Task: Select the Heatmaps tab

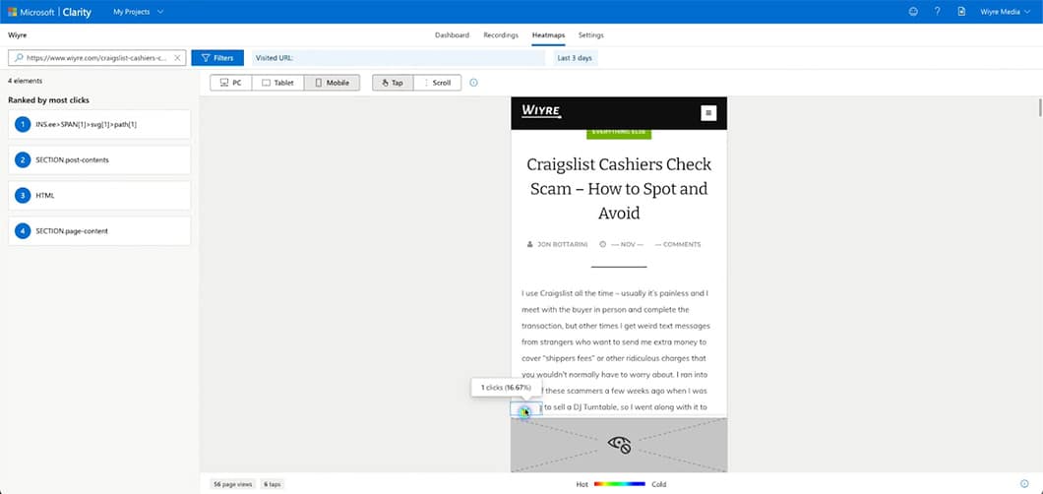Action: pyautogui.click(x=548, y=35)
